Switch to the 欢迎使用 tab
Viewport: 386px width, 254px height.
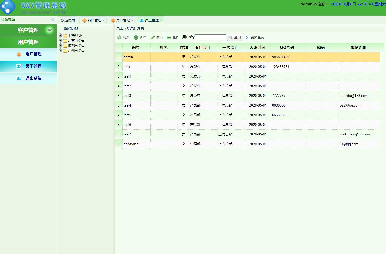(x=68, y=20)
